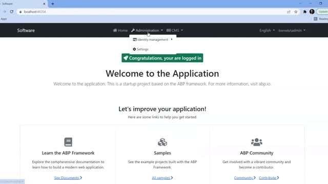This screenshot has width=328, height=184.
Task: Open the admin user account dropdown
Action: [292, 31]
